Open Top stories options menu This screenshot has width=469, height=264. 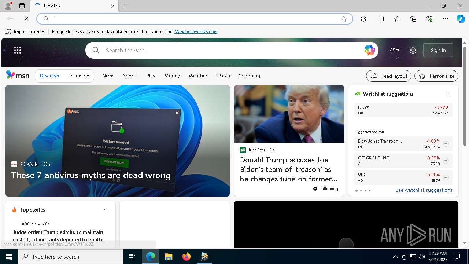pos(104,210)
